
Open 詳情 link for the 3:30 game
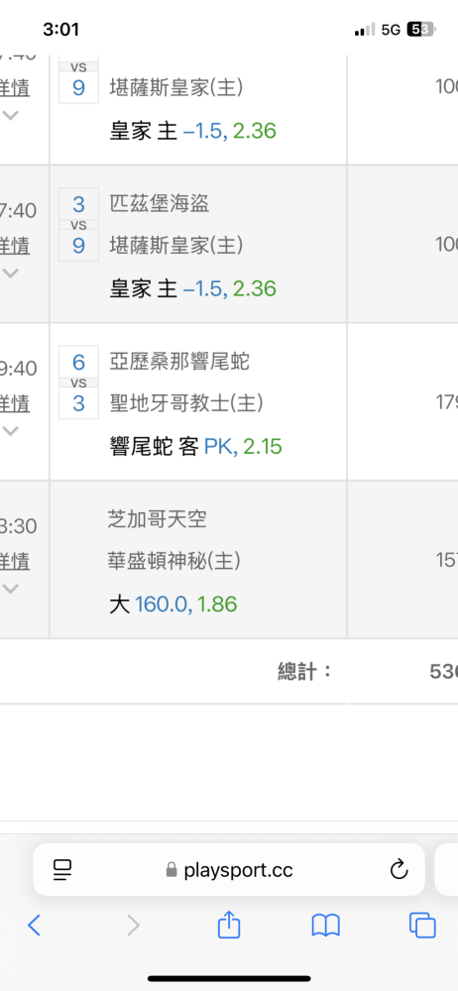click(15, 561)
